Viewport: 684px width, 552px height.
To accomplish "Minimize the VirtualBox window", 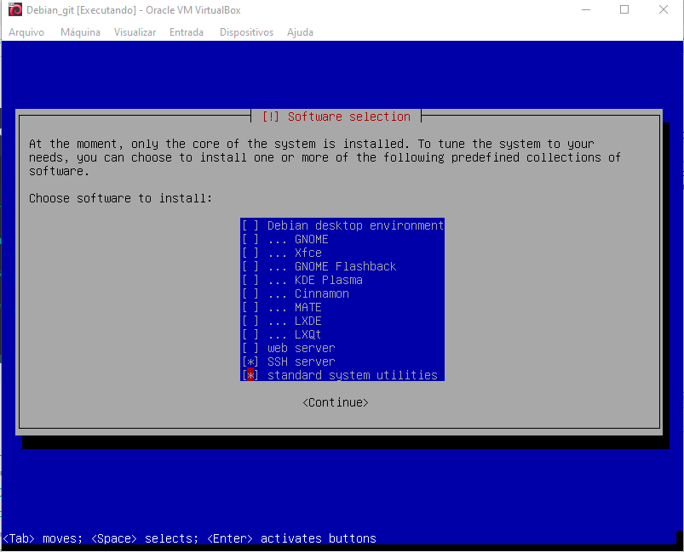I will coord(586,9).
